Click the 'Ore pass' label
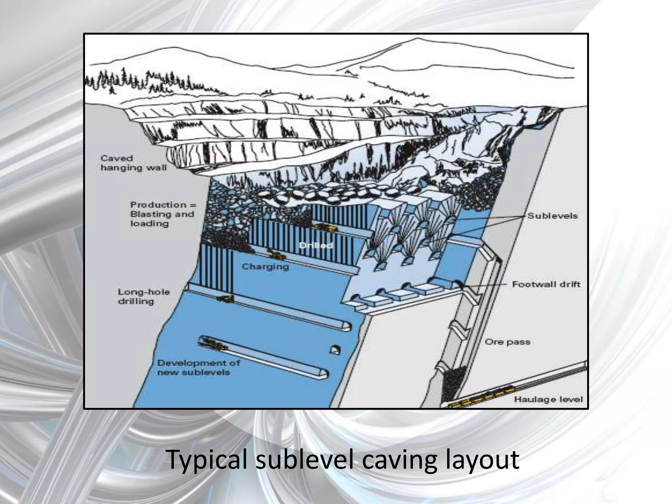 (x=507, y=342)
